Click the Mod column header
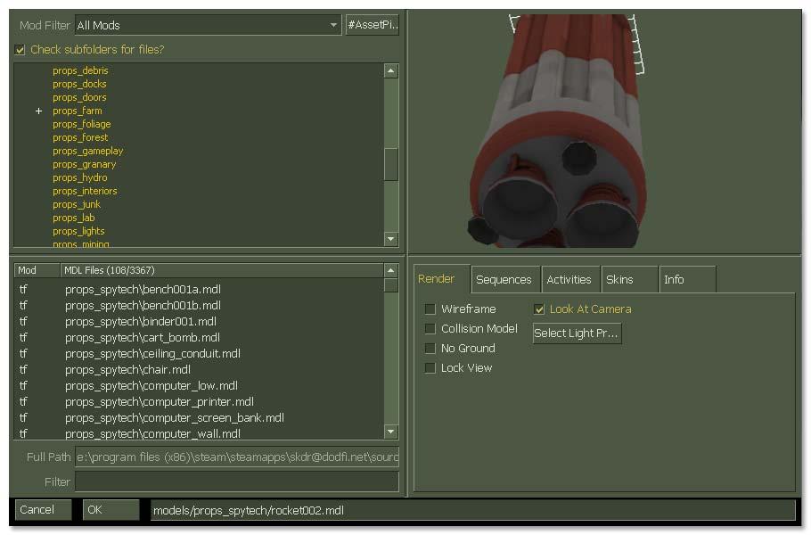This screenshot has width=811, height=535. tap(37, 270)
